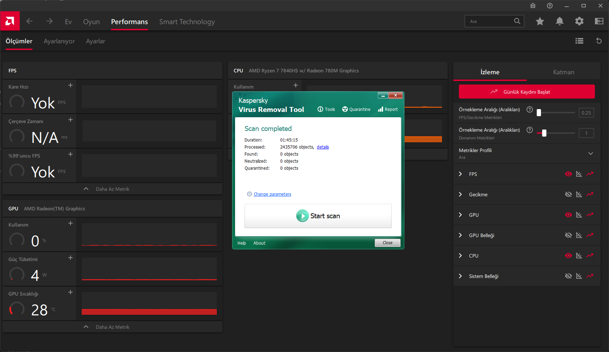Show Sistem Belleği metrics via eye icon
Screen dimensions: 609x352
pos(568,276)
